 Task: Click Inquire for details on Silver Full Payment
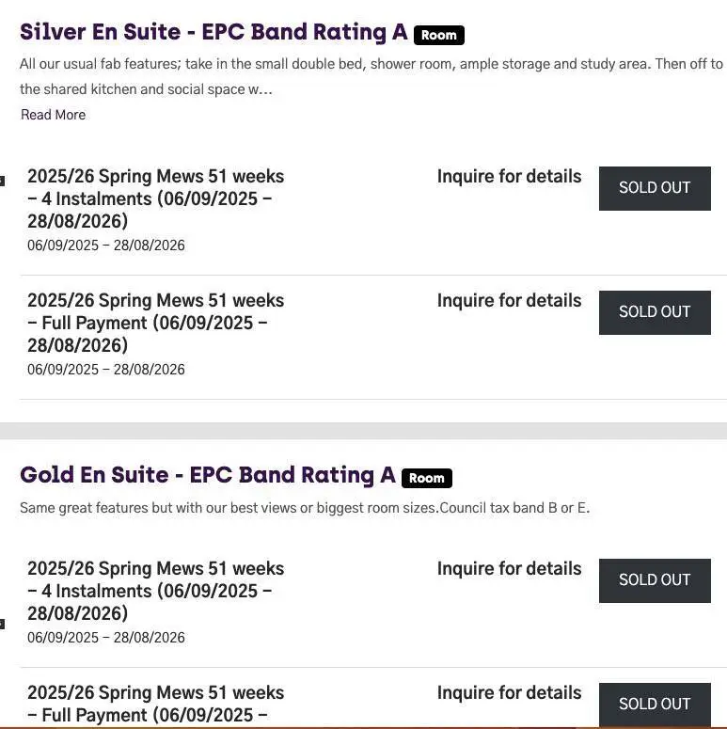pyautogui.click(x=509, y=301)
